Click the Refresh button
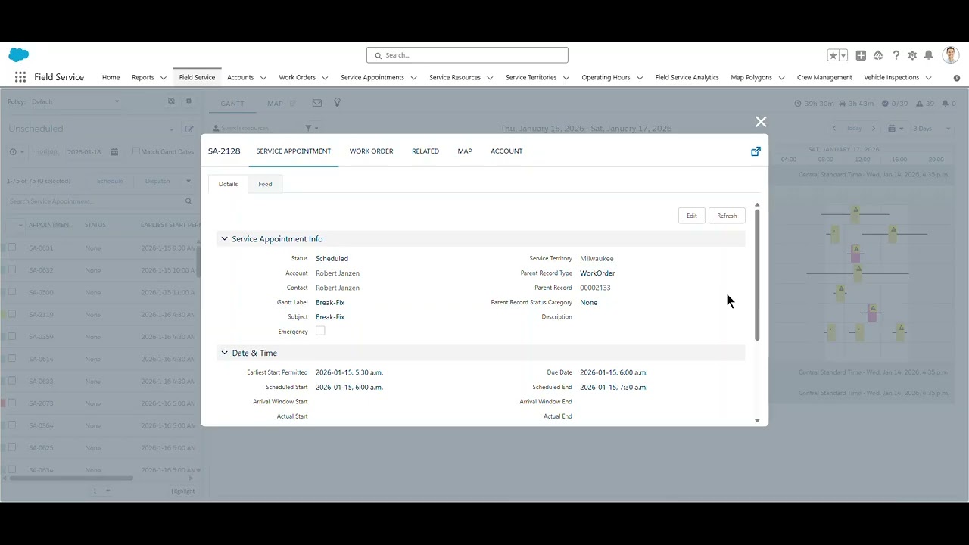Screen dimensions: 969x545 [727, 216]
